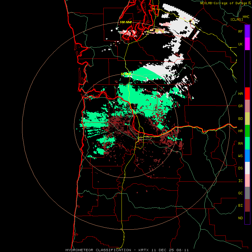Click the HA red legend swatch
The width and height of the screenshot is (252, 252).
pyautogui.click(x=247, y=94)
